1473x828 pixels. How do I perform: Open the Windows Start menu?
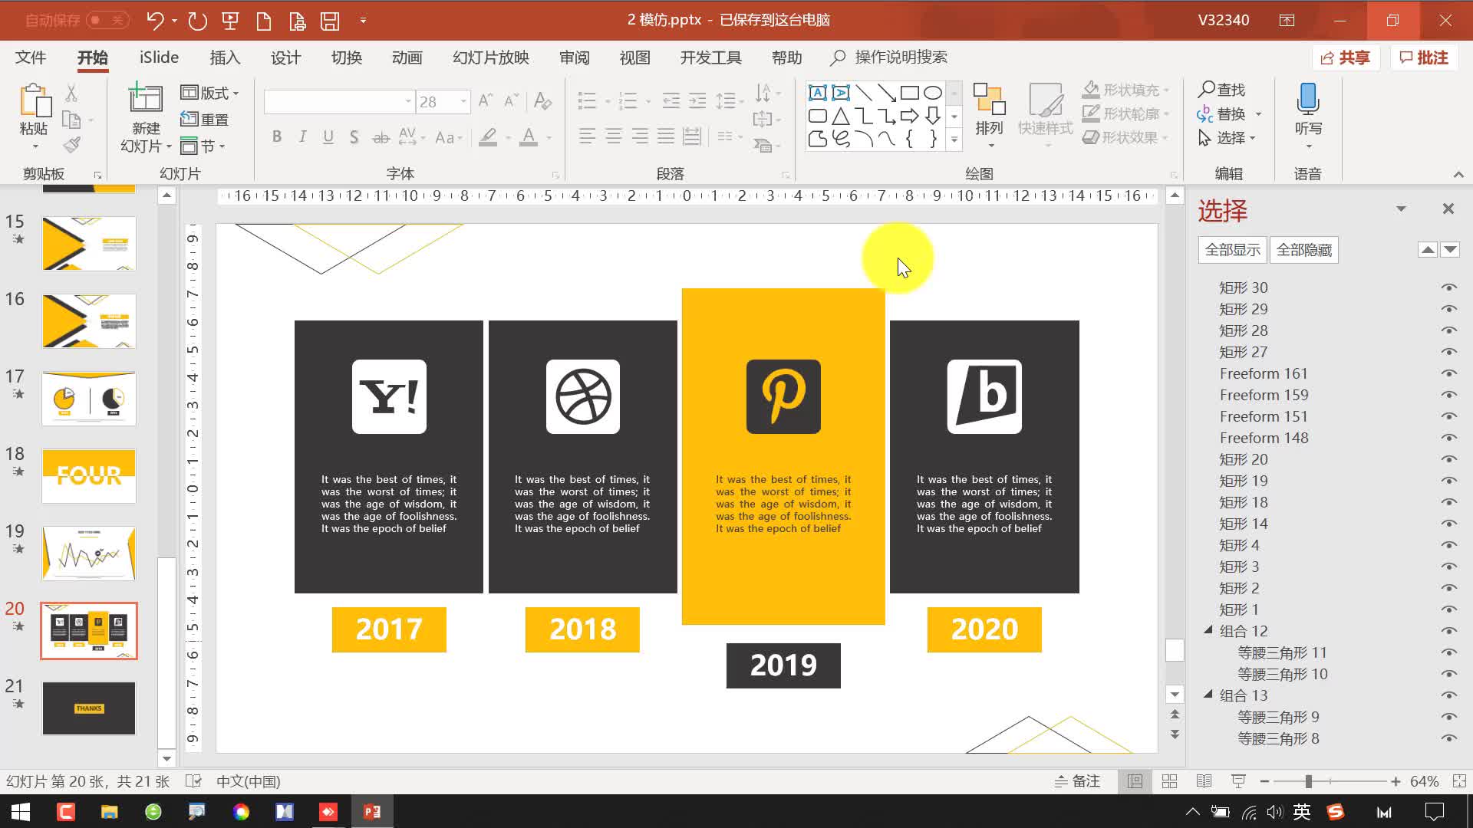tap(21, 811)
